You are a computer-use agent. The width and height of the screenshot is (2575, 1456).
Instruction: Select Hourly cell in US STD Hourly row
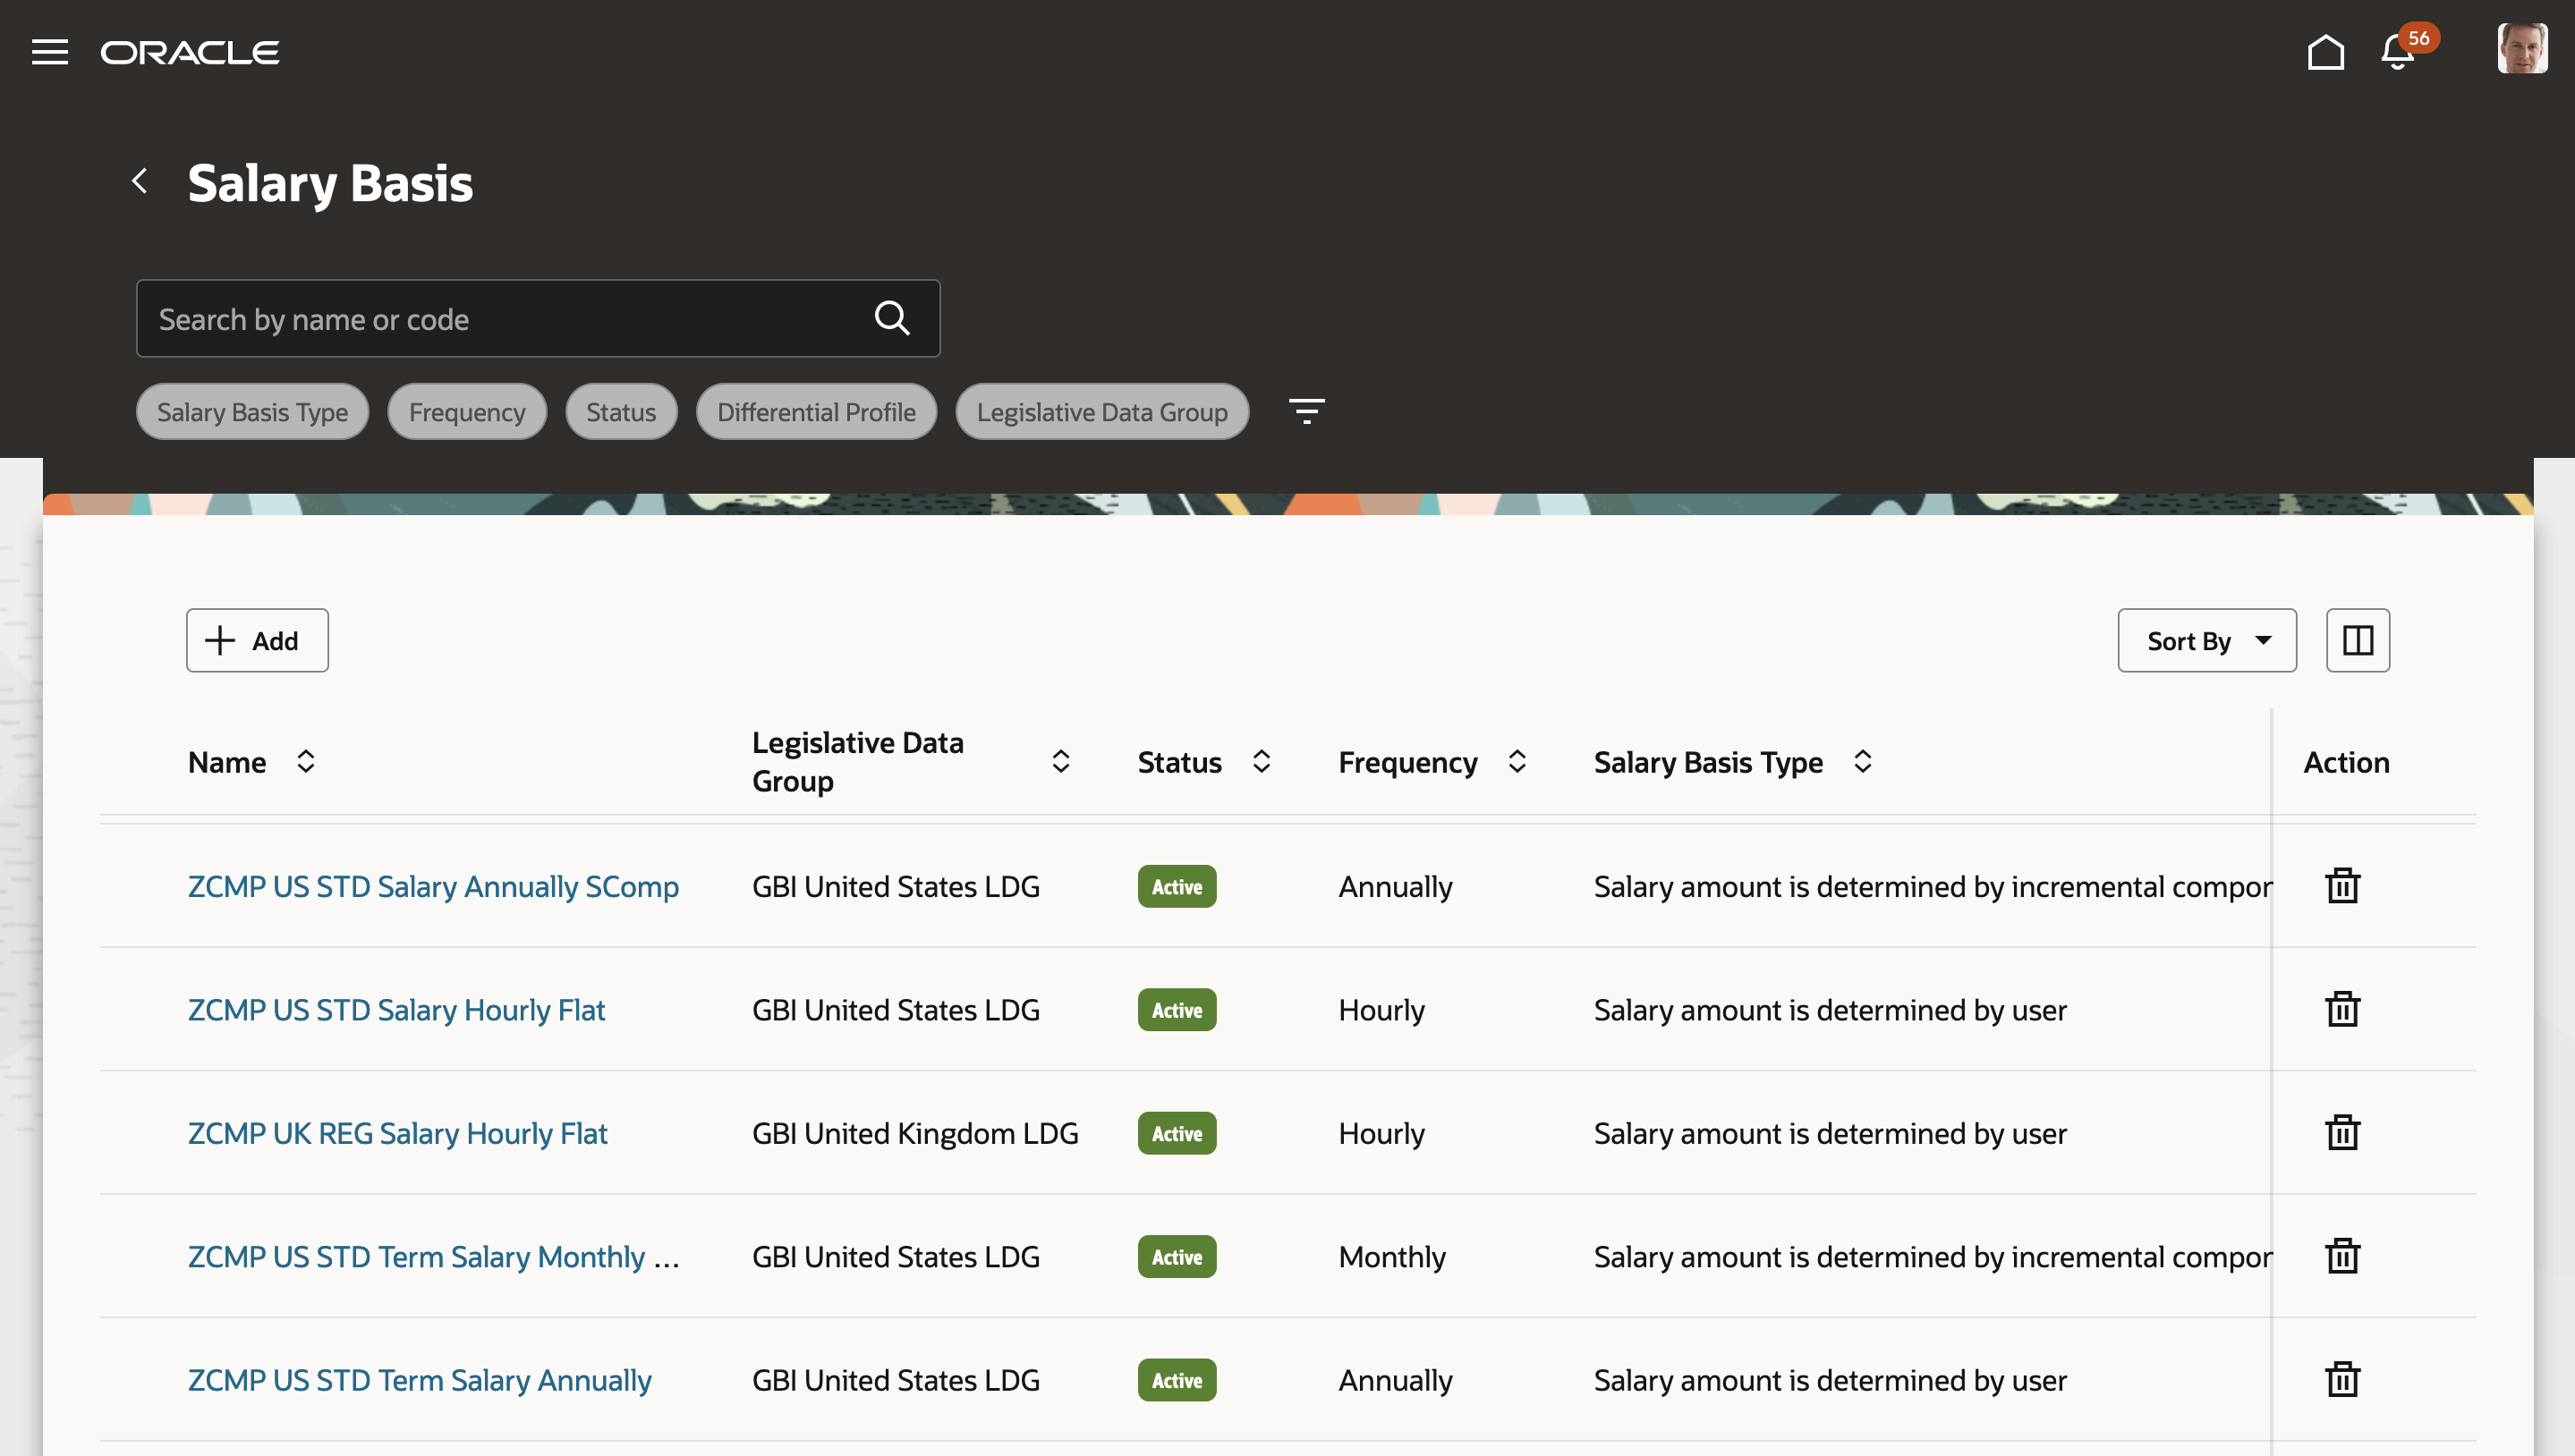pyautogui.click(x=1381, y=1010)
